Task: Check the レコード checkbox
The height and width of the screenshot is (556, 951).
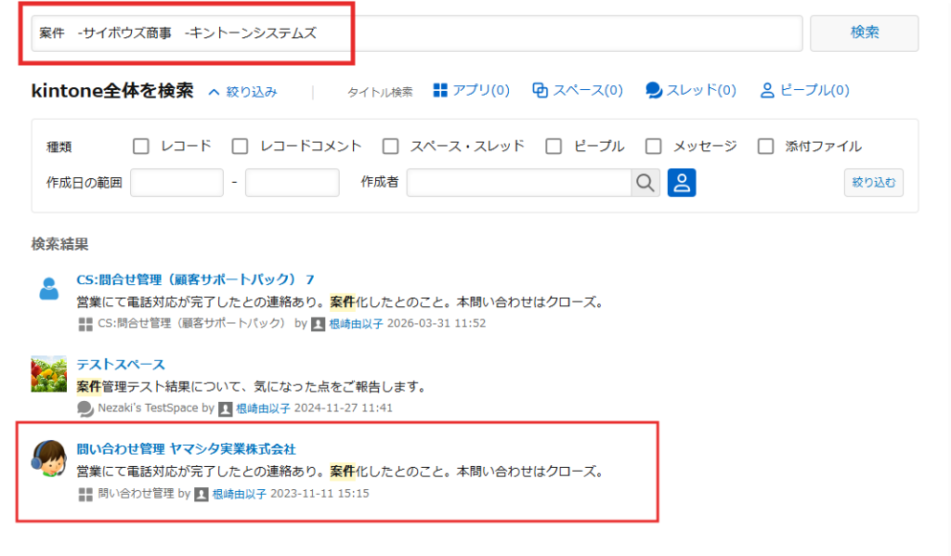Action: point(141,146)
